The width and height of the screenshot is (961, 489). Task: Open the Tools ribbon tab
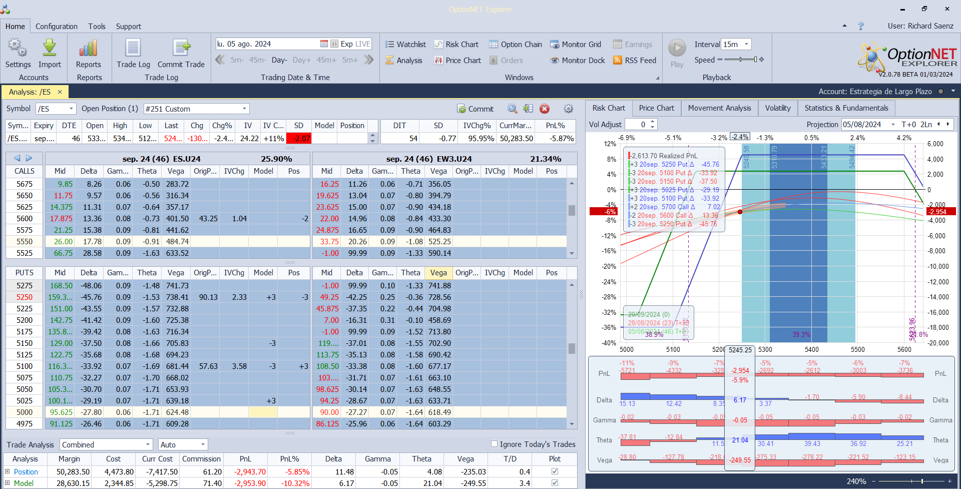point(97,26)
